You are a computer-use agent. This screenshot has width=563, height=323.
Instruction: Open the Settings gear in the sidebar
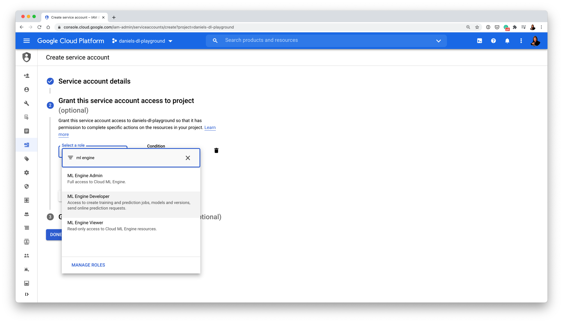click(27, 172)
